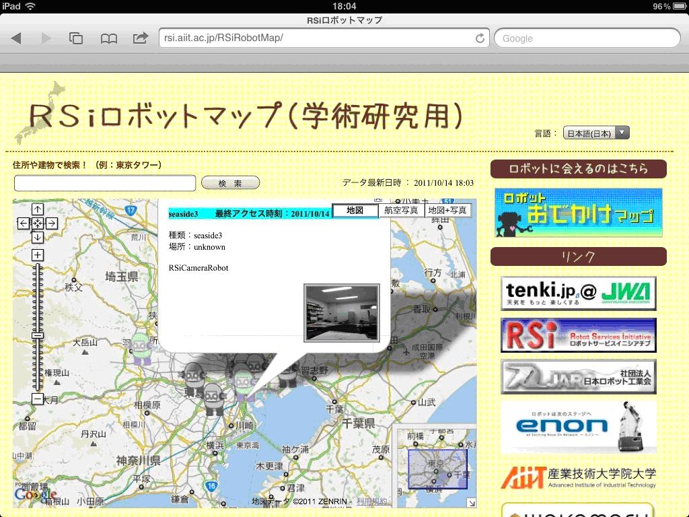Zoom out with the map minus button
The image size is (689, 517).
pyautogui.click(x=38, y=399)
